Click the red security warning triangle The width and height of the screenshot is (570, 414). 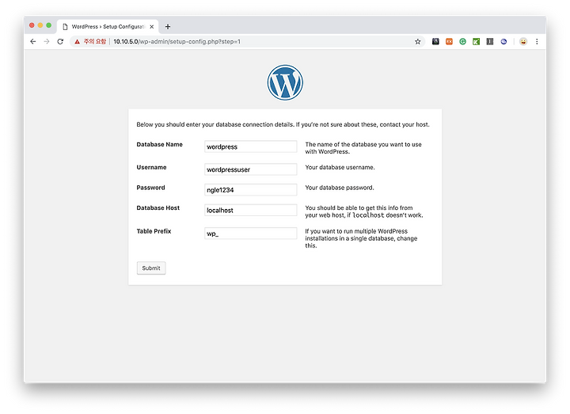(77, 42)
